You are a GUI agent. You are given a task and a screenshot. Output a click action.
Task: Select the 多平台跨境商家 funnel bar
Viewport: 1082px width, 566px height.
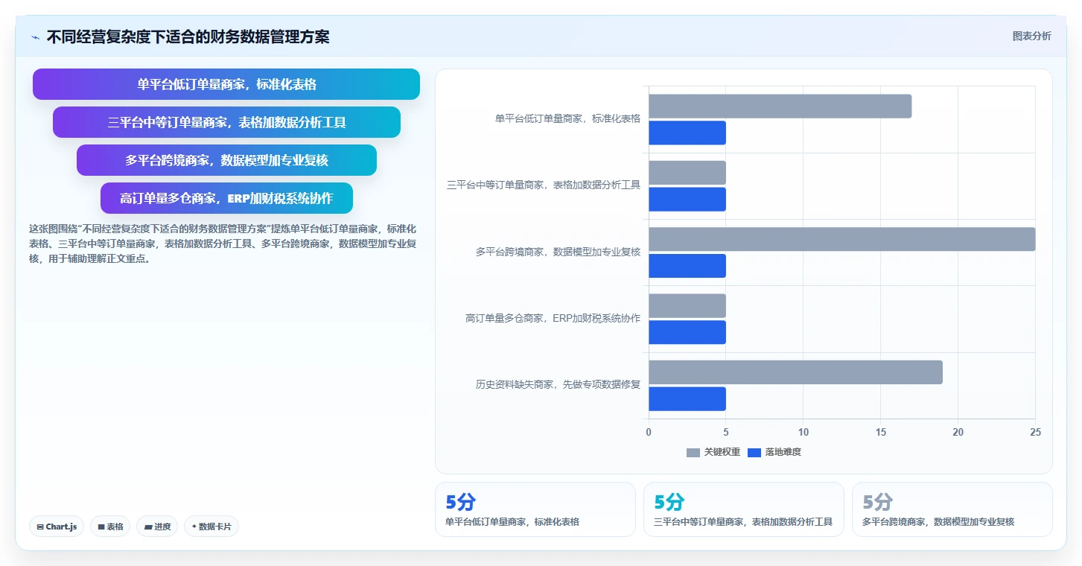point(226,160)
